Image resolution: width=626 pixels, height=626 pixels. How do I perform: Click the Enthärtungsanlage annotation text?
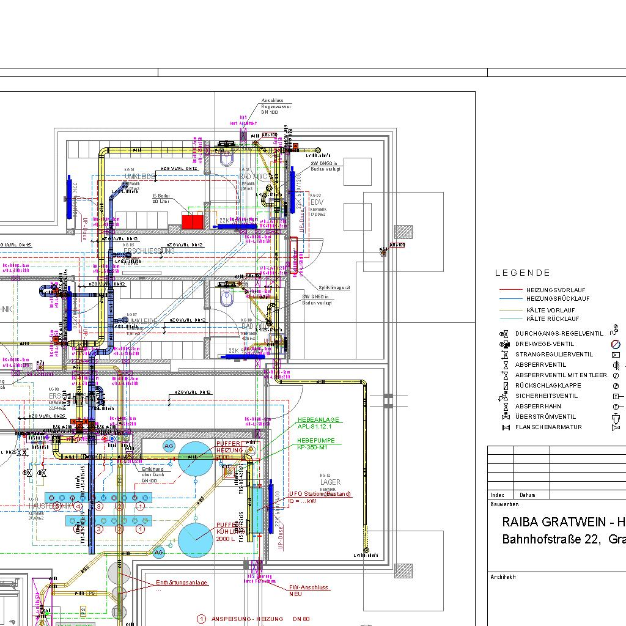point(182,583)
